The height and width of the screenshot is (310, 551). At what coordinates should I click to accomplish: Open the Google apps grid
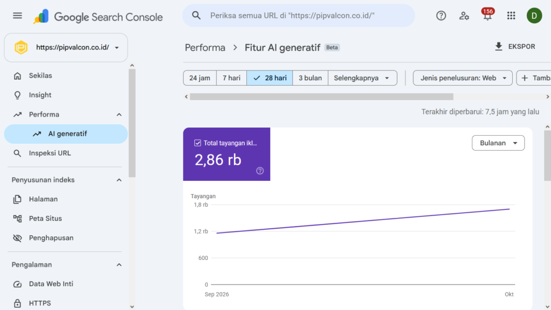point(511,16)
